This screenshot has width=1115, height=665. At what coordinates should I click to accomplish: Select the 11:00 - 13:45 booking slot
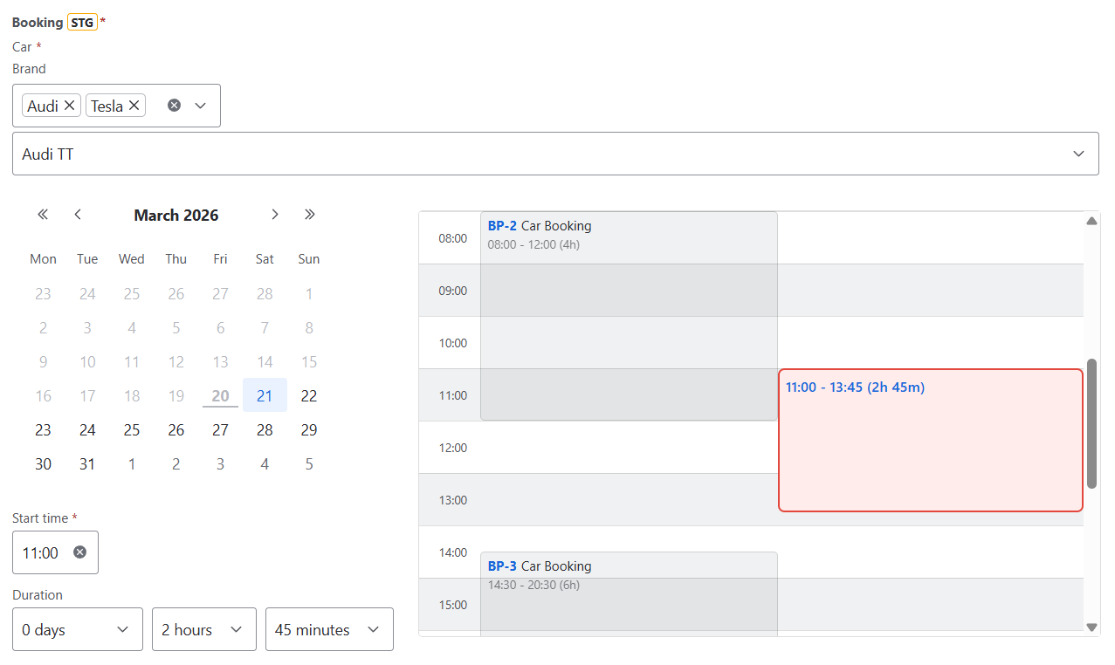click(x=930, y=440)
